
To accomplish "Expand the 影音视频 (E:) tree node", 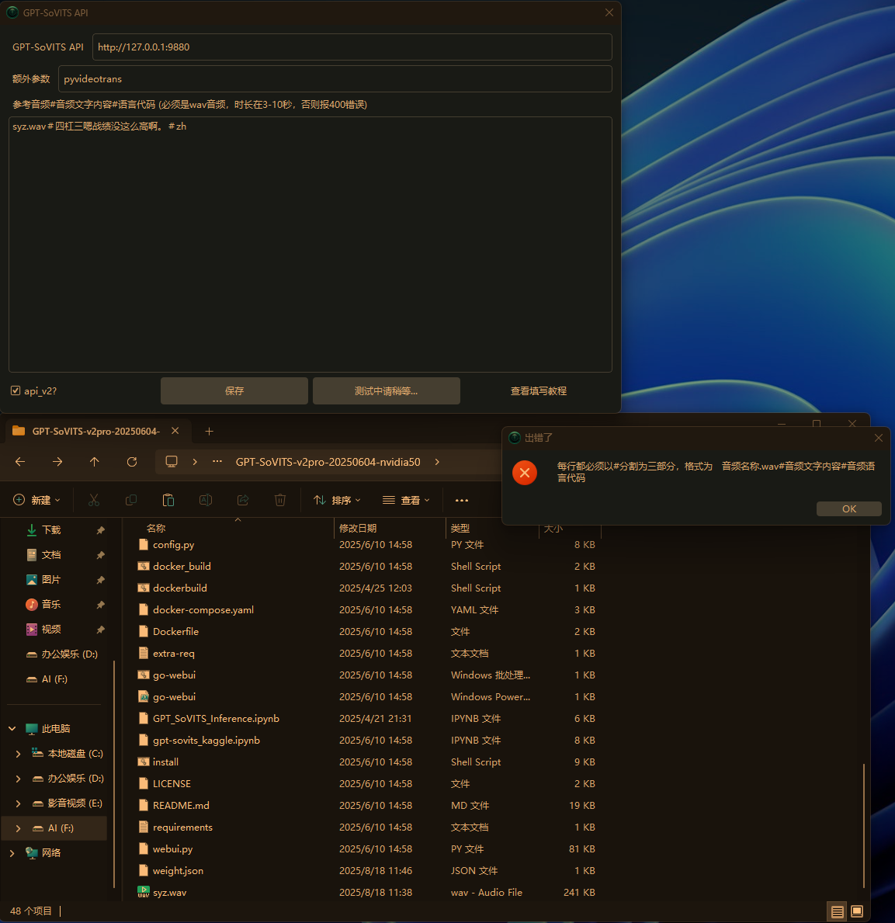I will point(18,803).
